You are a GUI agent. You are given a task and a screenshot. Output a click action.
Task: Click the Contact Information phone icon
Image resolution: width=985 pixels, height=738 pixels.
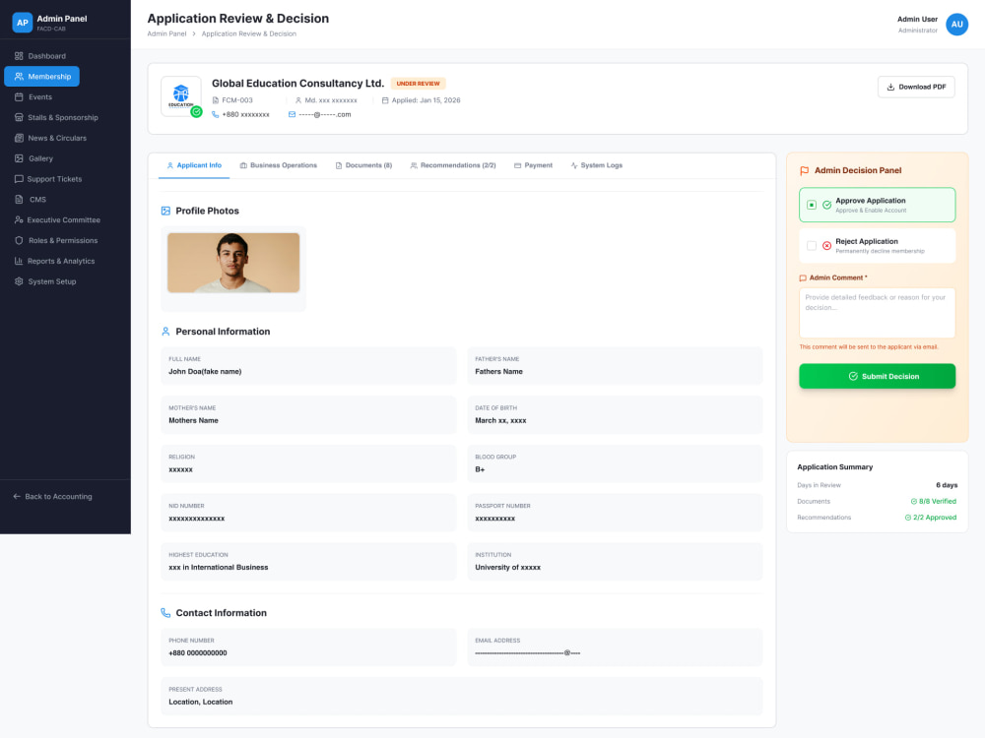tap(165, 613)
